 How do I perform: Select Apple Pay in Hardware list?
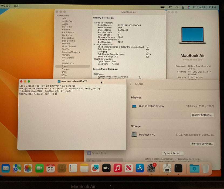tap(67, 21)
